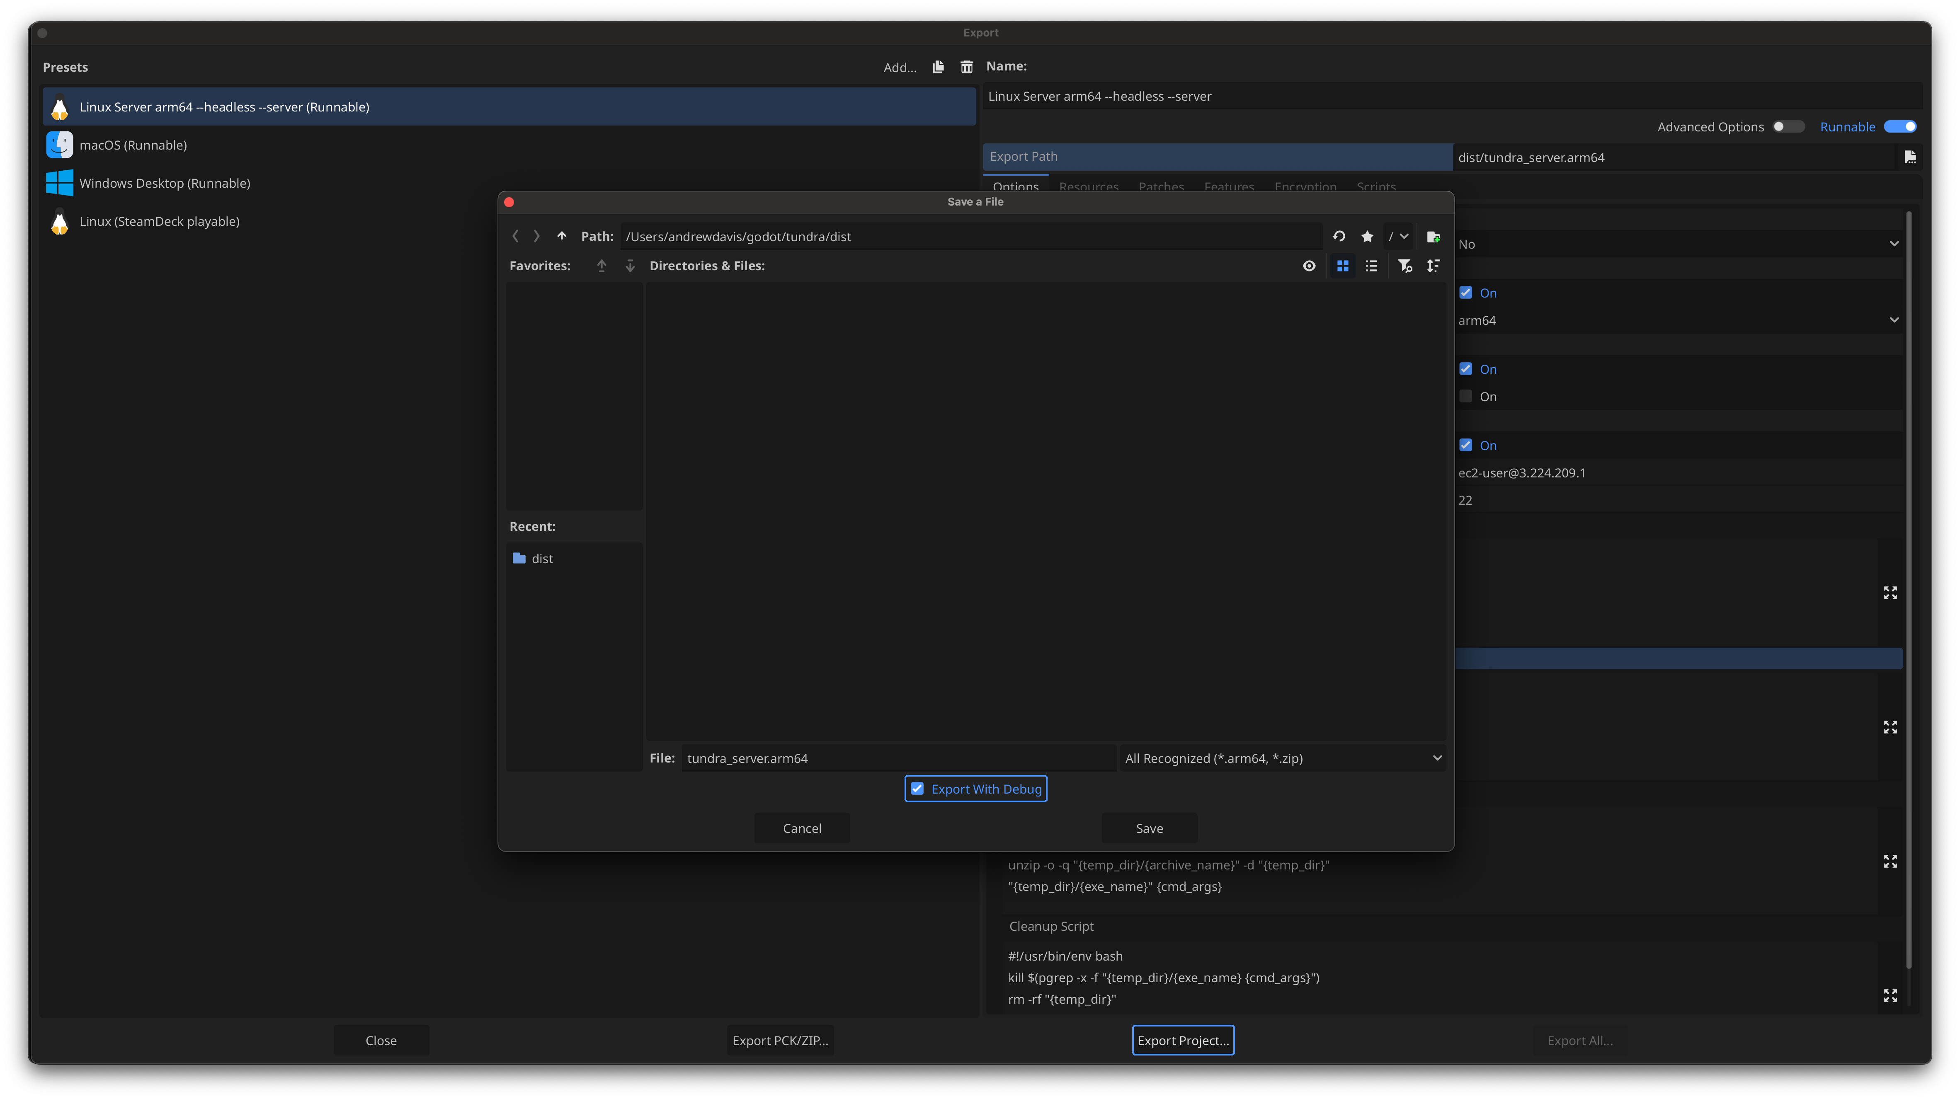1960x1099 pixels.
Task: Select Windows Desktop (Runnable) preset
Action: coord(509,183)
